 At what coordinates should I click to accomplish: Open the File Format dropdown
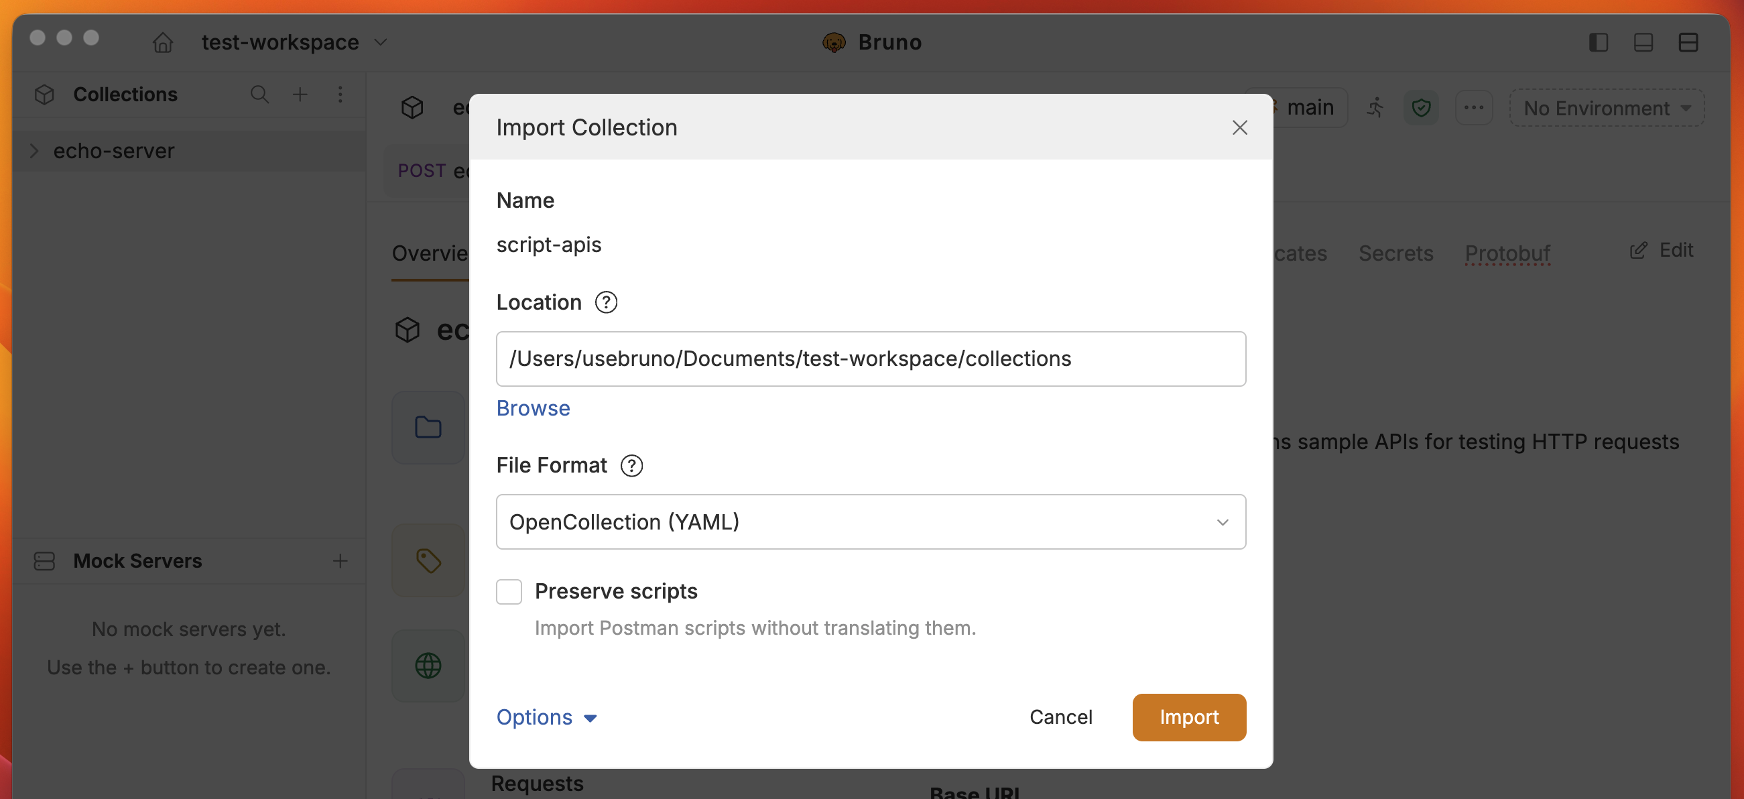[871, 521]
